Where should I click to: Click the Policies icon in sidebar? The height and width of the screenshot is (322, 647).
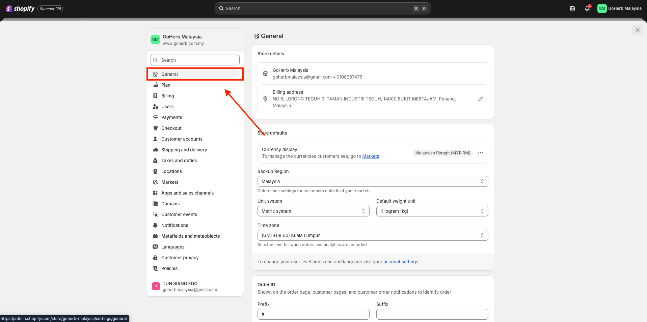point(155,268)
